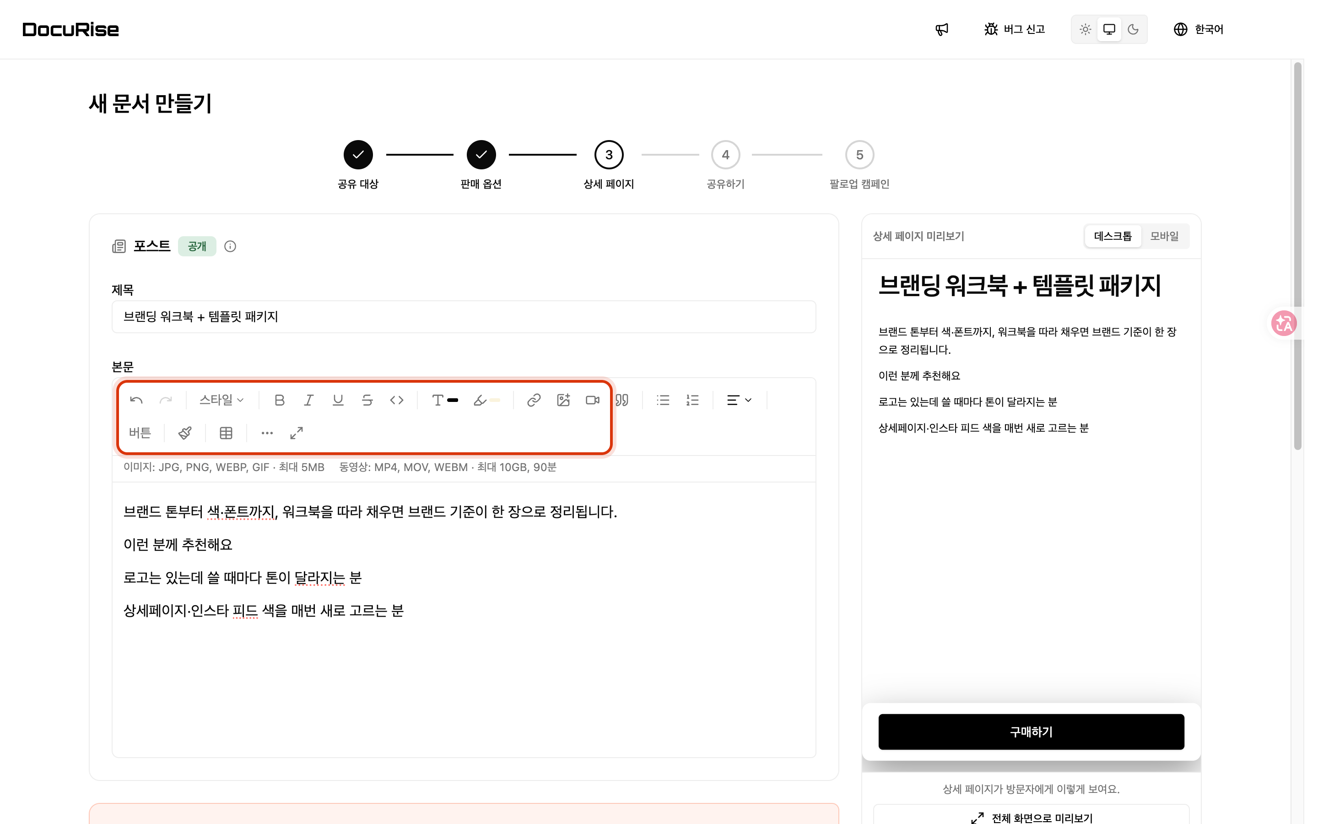The image size is (1318, 824).
Task: Toggle italic formatting
Action: coord(309,401)
